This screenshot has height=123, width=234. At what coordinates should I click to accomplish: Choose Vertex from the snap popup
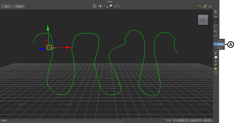[x=219, y=44]
